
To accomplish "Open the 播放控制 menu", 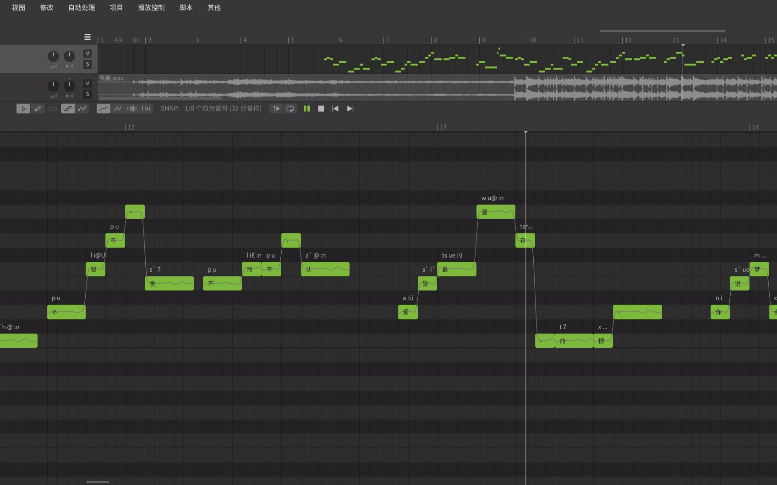I will point(151,7).
